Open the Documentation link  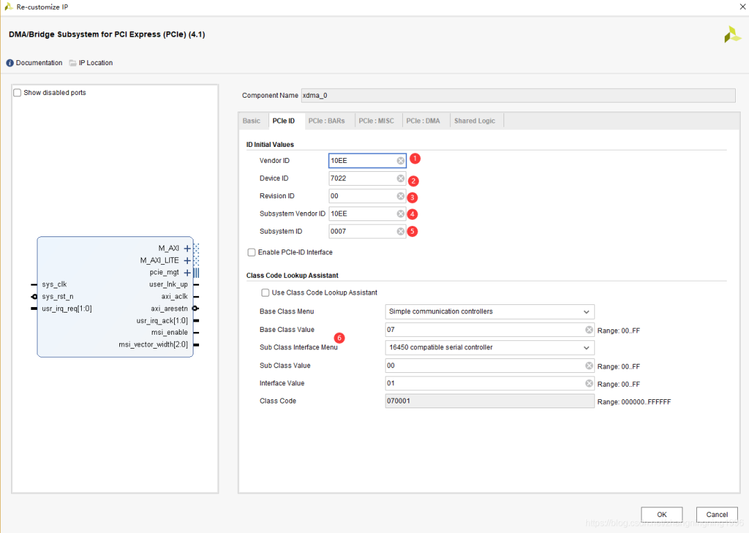[39, 63]
